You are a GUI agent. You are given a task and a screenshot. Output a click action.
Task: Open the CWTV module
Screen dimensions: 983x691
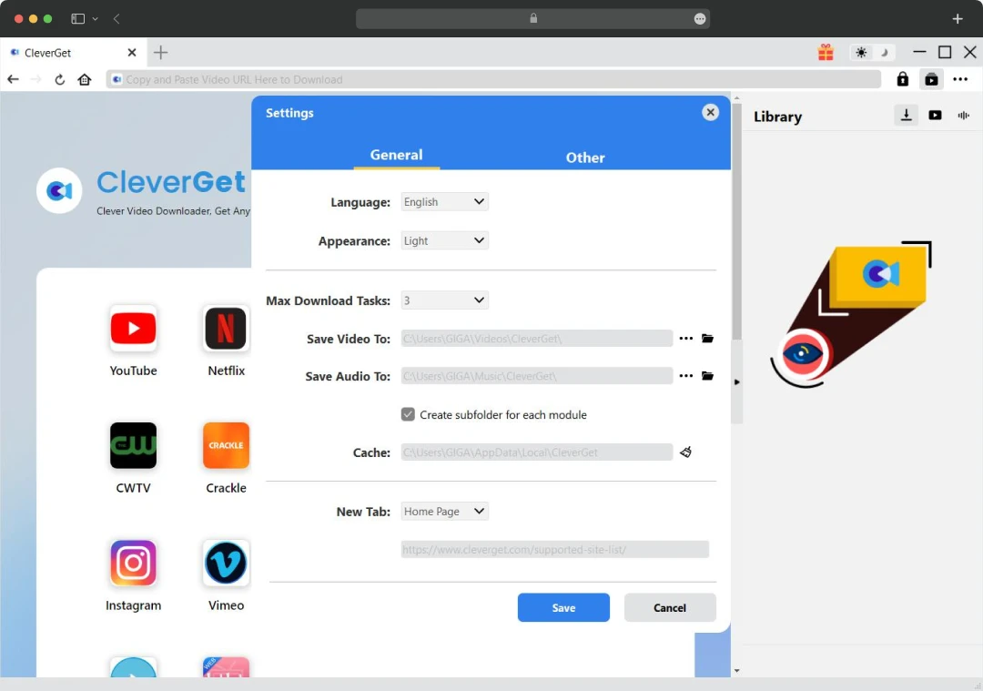pyautogui.click(x=133, y=445)
